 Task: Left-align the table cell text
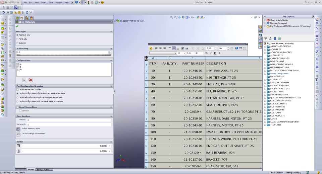156,49
